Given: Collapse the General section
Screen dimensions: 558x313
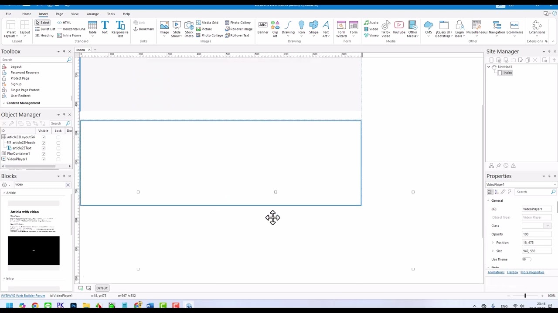Looking at the screenshot, I should pyautogui.click(x=488, y=201).
